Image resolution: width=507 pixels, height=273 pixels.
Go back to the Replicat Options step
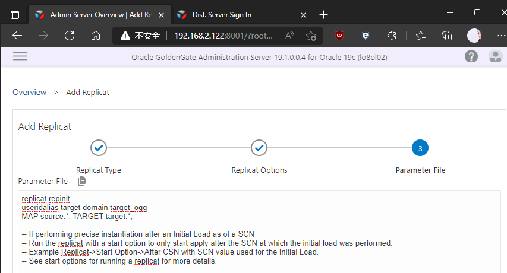259,148
